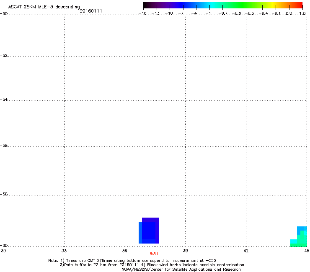Click the color scale label "-10"
The width and height of the screenshot is (310, 272).
coord(169,13)
